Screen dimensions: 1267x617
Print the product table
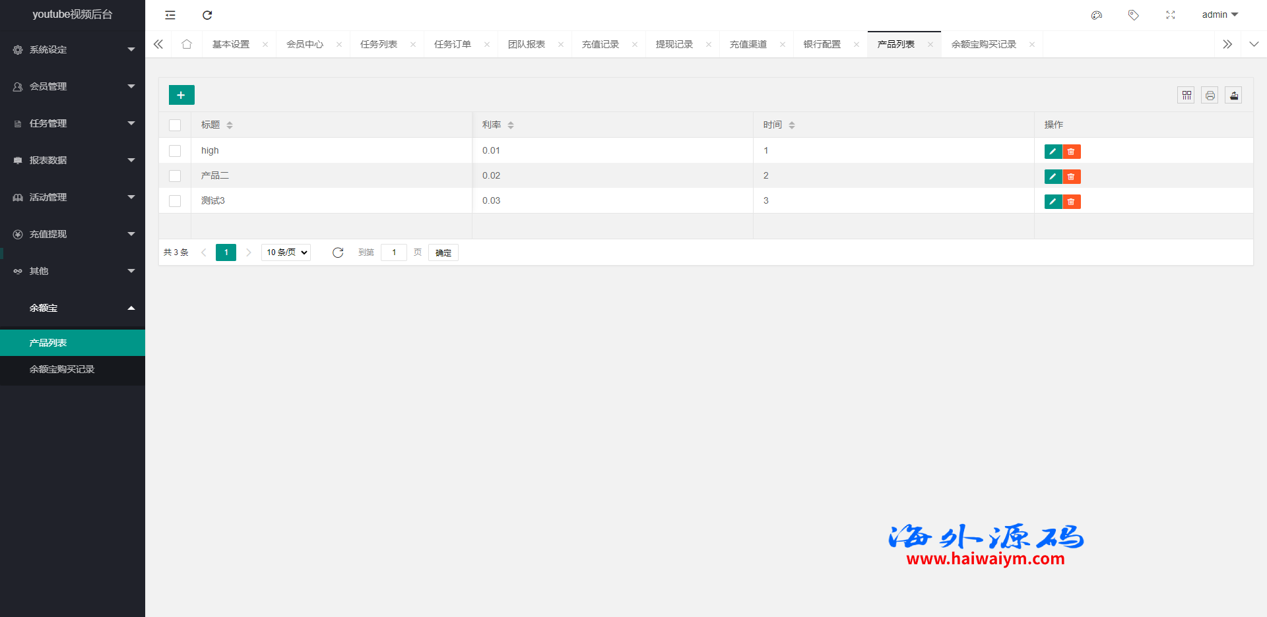pyautogui.click(x=1210, y=96)
